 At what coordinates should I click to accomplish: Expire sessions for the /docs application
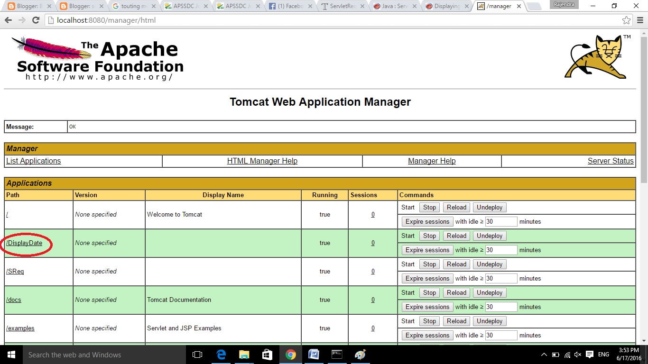pyautogui.click(x=427, y=307)
